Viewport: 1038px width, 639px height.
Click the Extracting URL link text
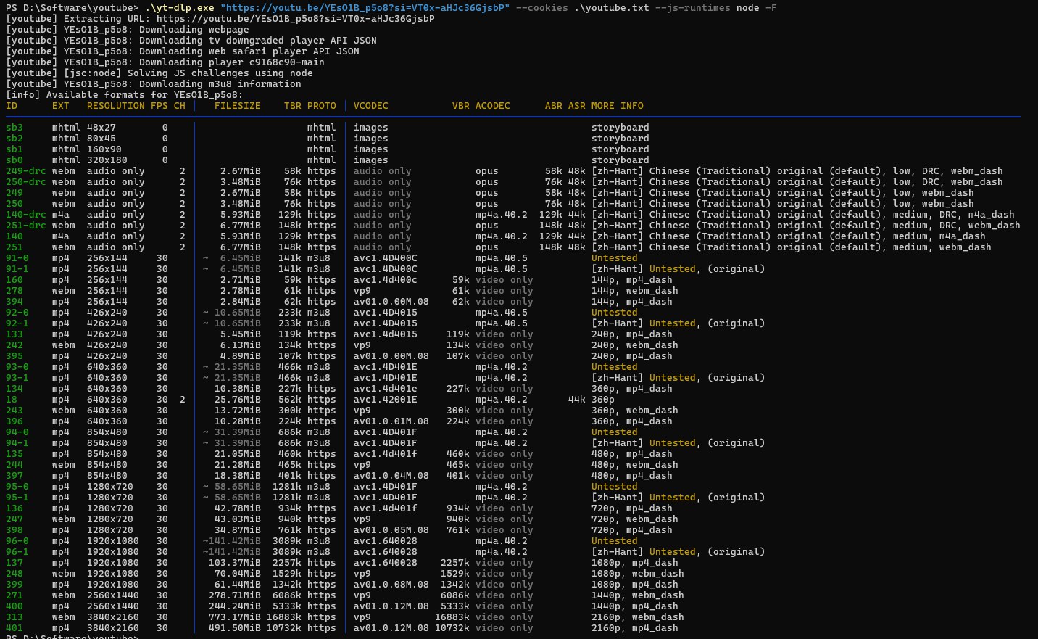click(296, 18)
